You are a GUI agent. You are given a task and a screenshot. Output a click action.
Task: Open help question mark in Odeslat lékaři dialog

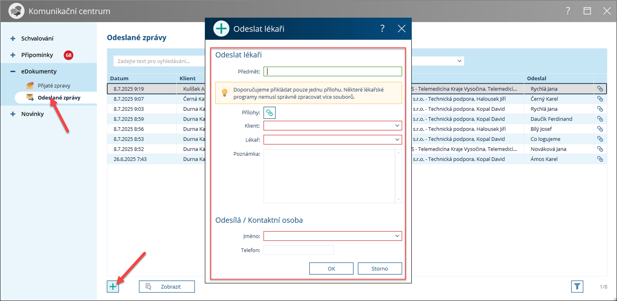[x=382, y=29]
